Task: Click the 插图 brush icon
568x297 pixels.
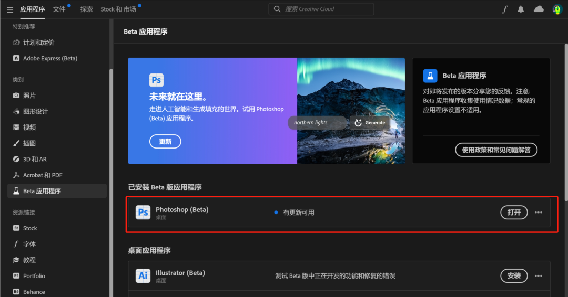Action: [x=16, y=143]
